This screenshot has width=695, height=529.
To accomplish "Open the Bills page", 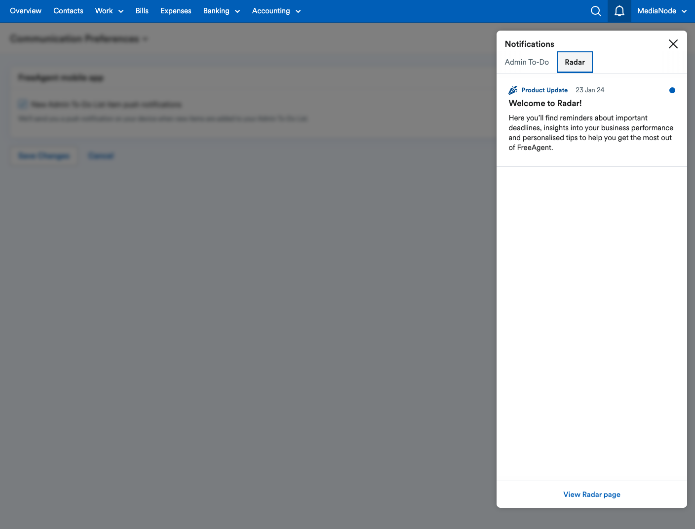I will point(142,11).
